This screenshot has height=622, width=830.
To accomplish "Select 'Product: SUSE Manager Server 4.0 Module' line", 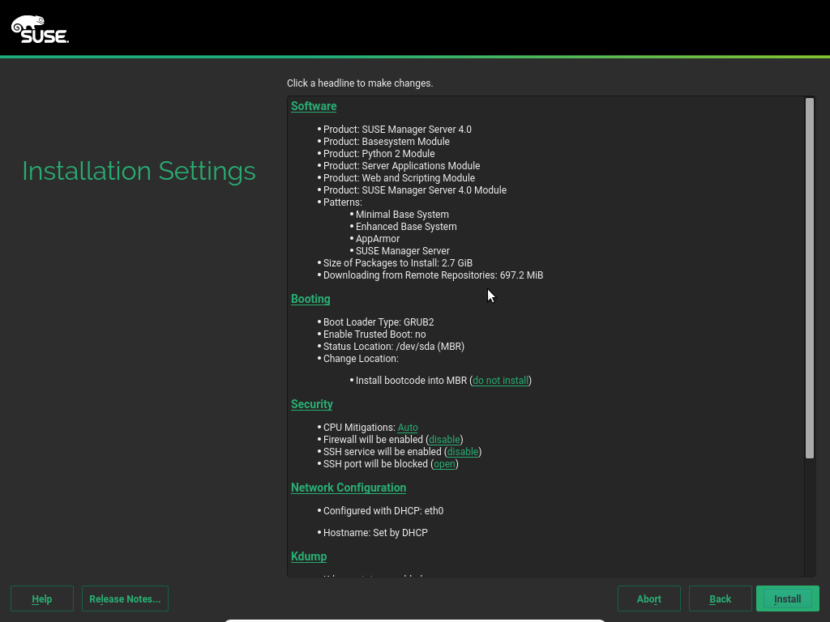I will (415, 190).
